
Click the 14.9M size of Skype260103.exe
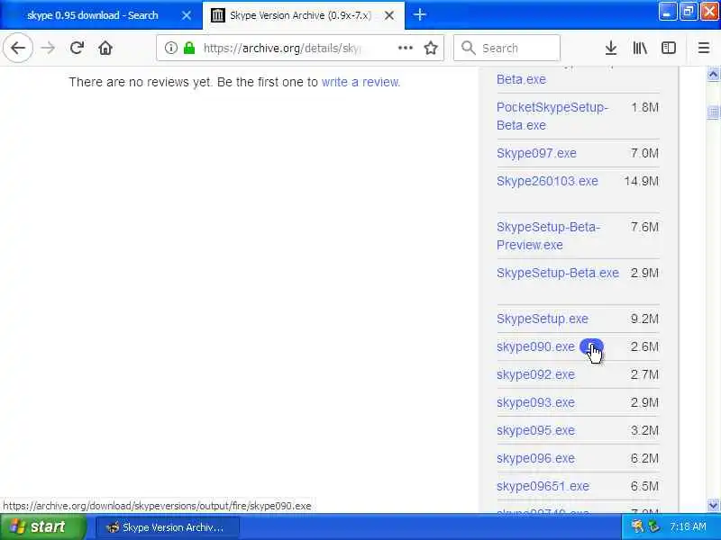[641, 181]
